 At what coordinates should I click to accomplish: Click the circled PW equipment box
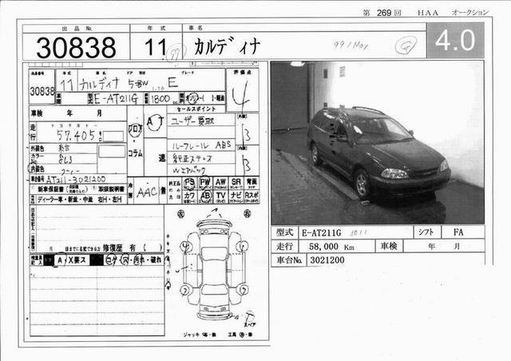[x=204, y=183]
